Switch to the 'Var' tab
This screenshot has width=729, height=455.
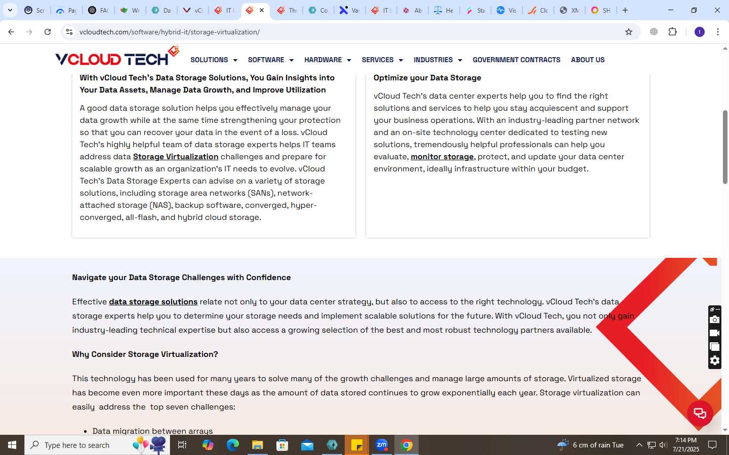coord(349,10)
